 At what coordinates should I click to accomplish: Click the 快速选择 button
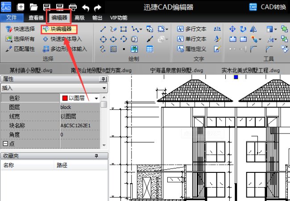pyautogui.click(x=20, y=29)
